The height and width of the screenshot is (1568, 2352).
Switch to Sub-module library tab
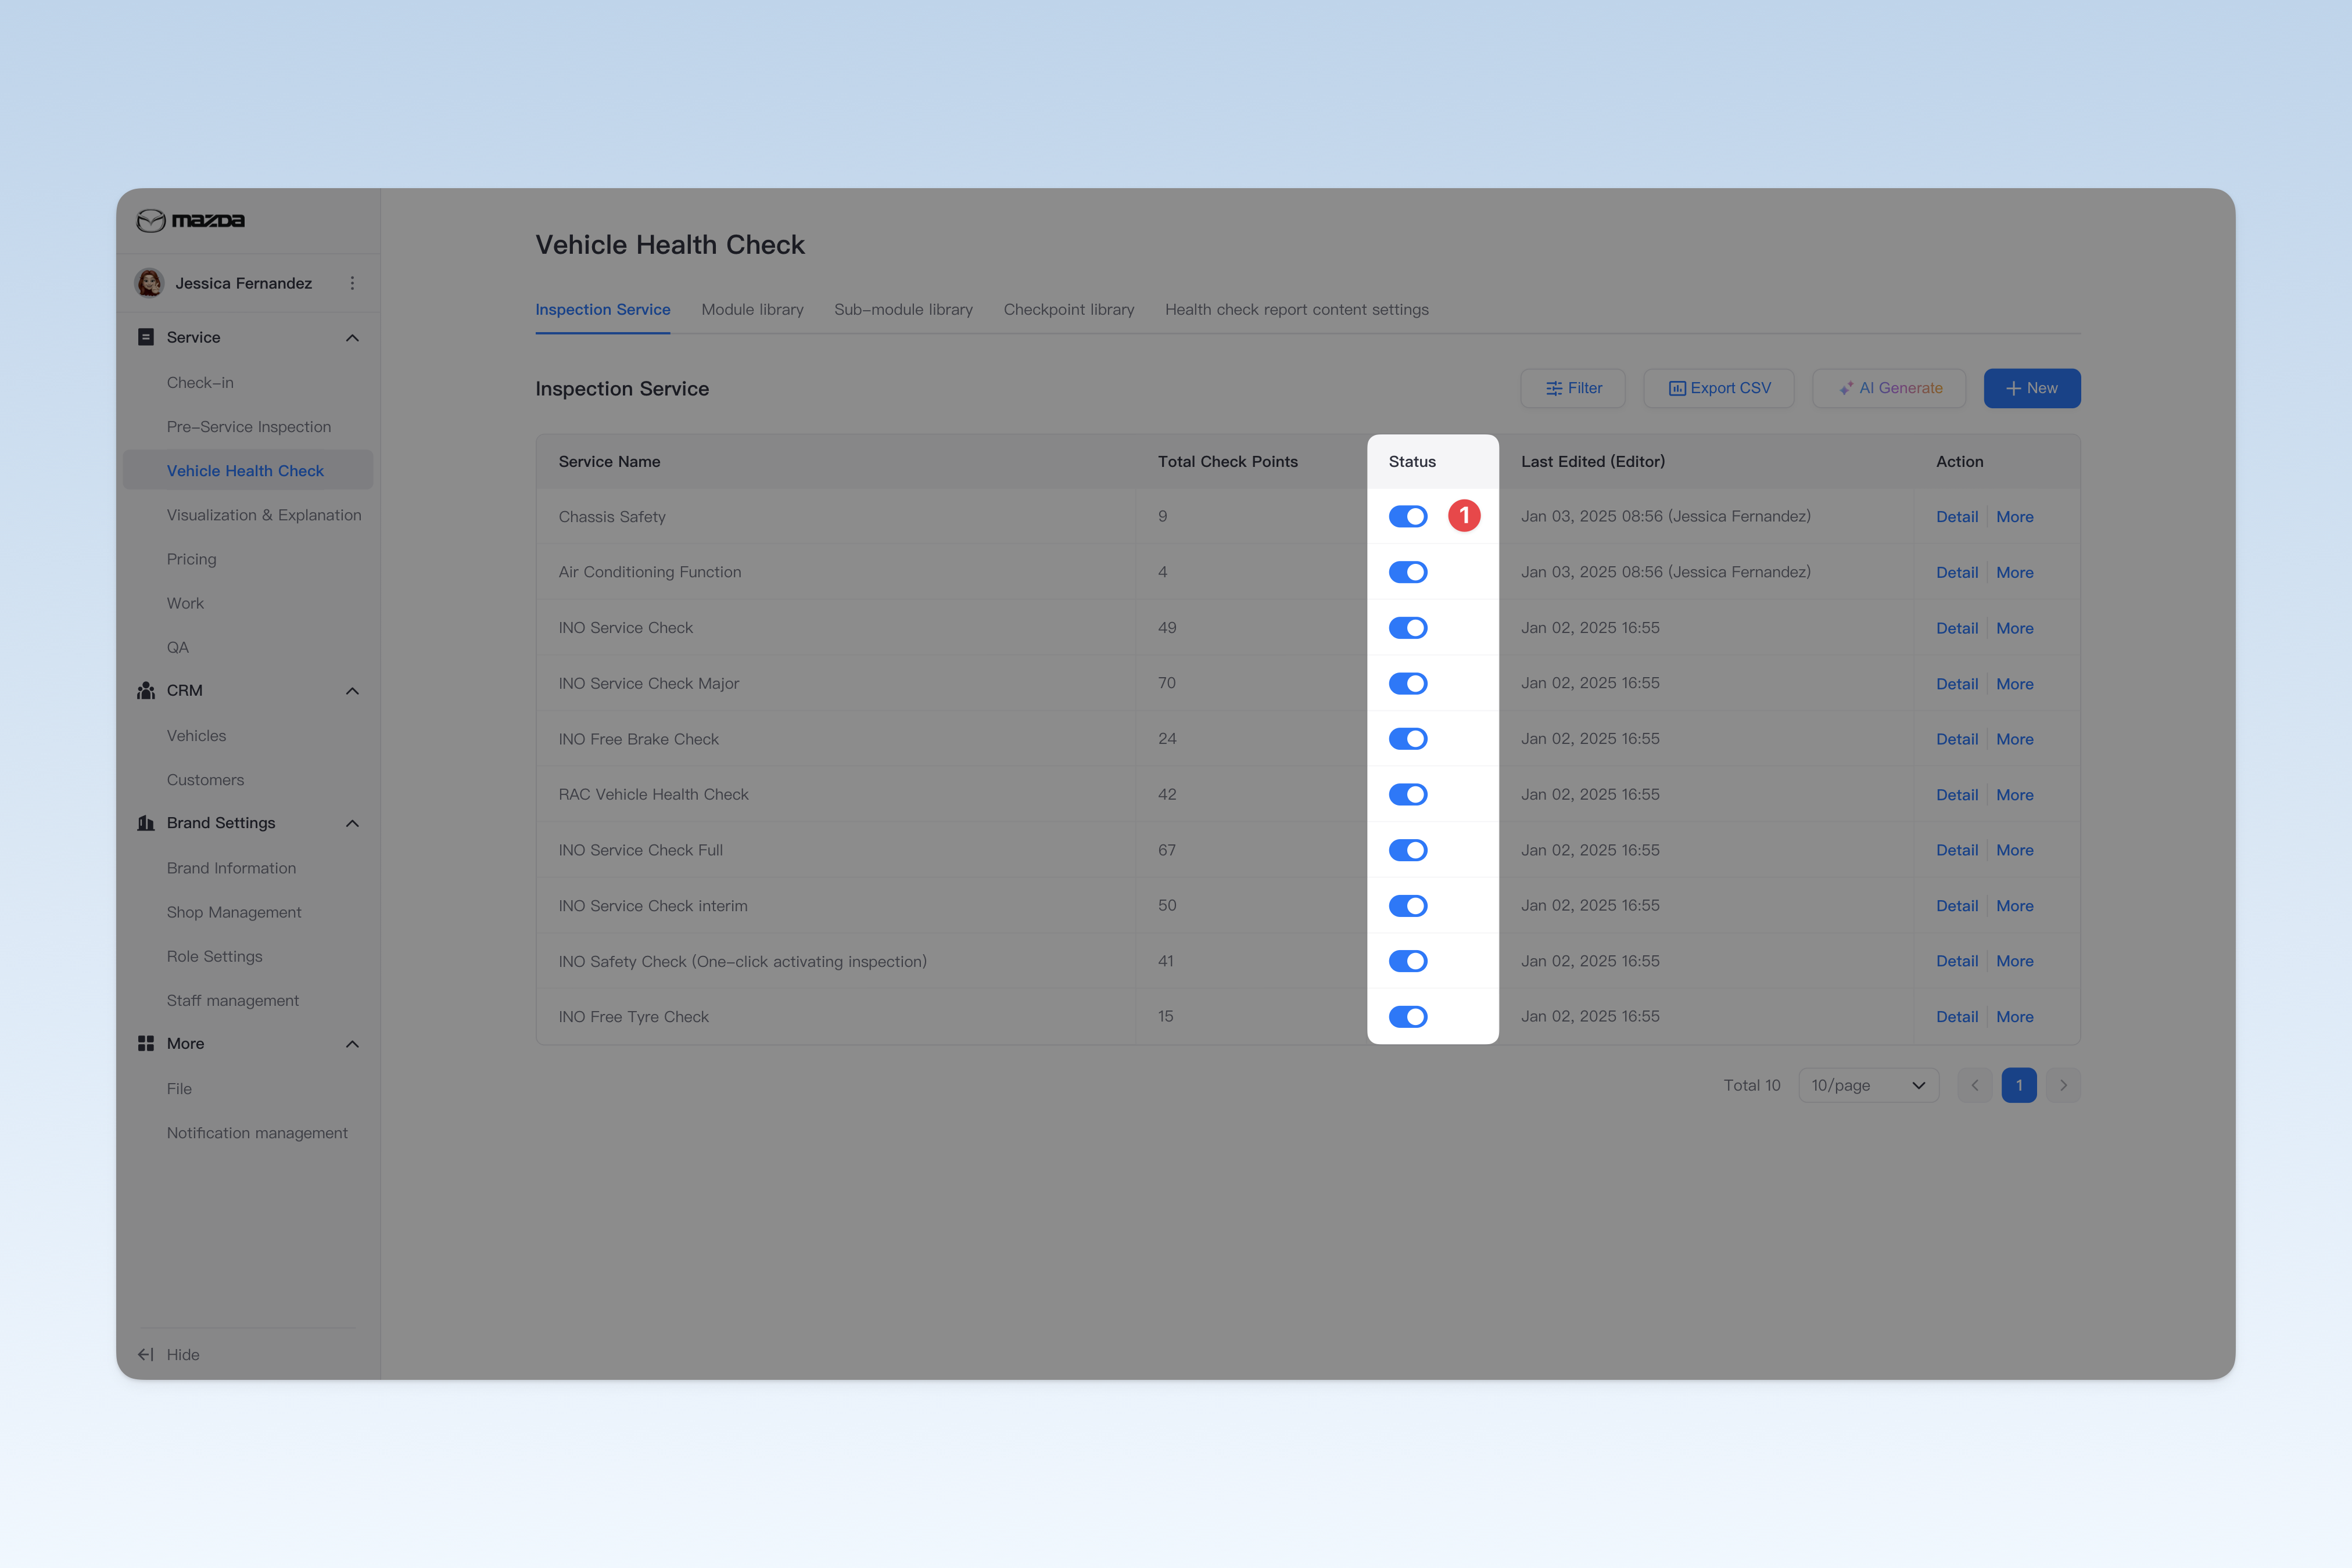point(903,310)
